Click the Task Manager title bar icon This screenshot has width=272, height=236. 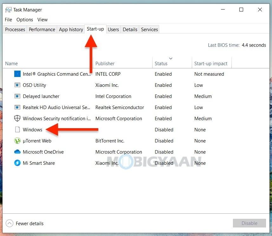pos(8,10)
